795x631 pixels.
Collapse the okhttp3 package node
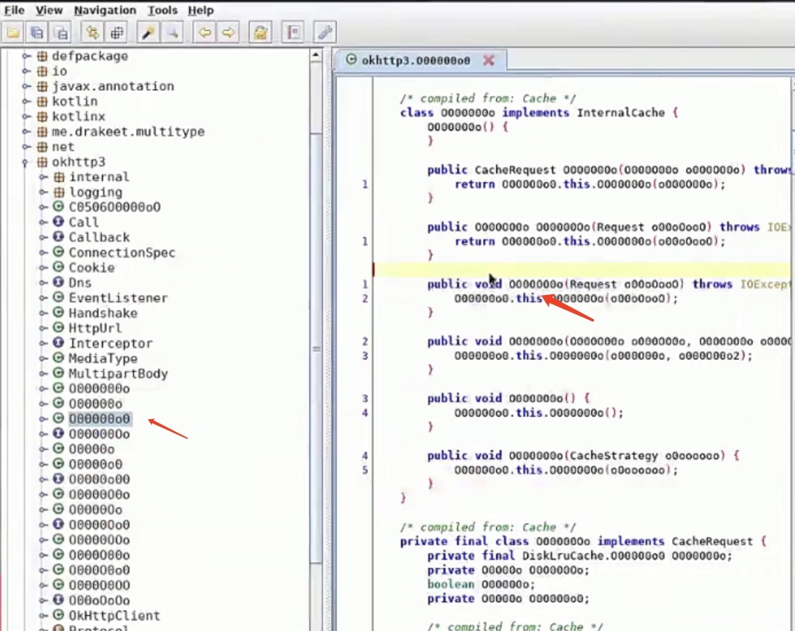tap(25, 163)
